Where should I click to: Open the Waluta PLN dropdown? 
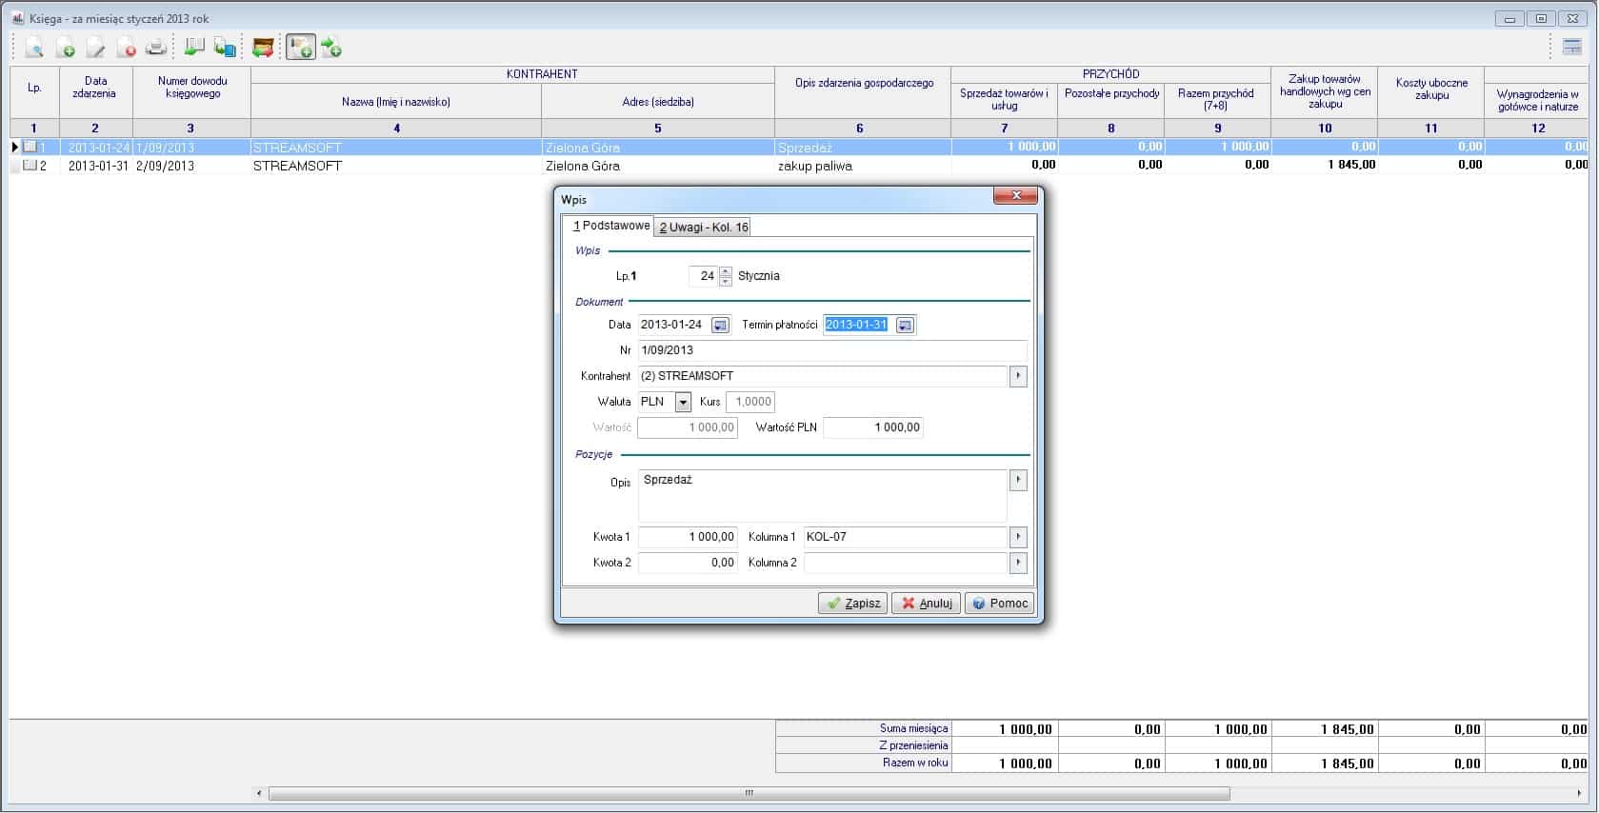click(683, 402)
